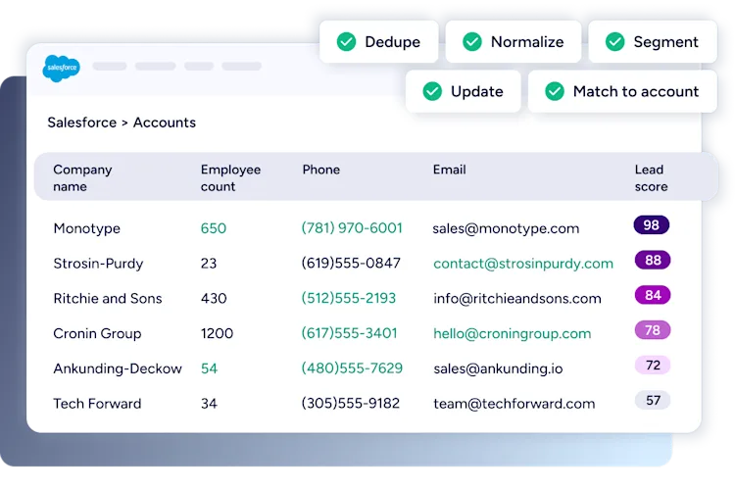Image resolution: width=735 pixels, height=490 pixels.
Task: Click email sales@monotype.com
Action: [x=507, y=228]
